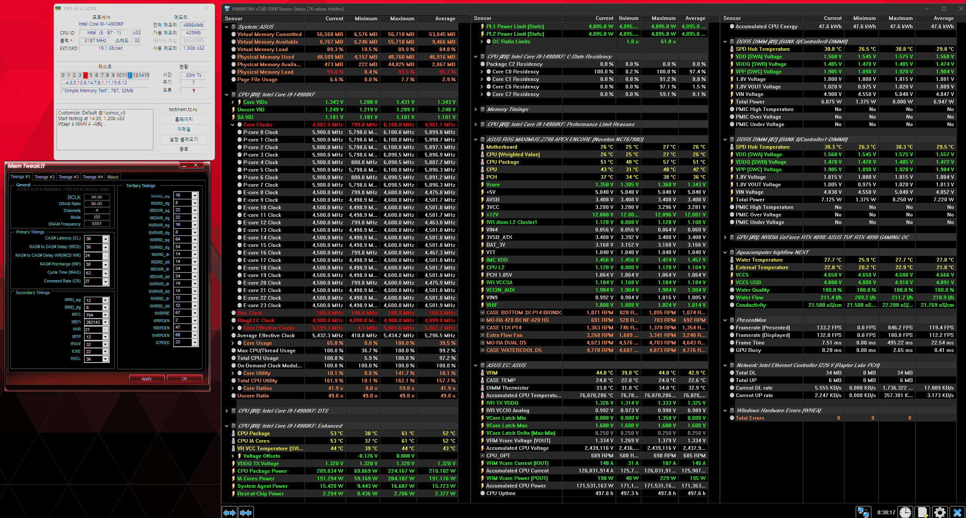This screenshot has width=966, height=518.
Task: Click thermometer icon beside Motherboard row
Action: click(x=483, y=147)
